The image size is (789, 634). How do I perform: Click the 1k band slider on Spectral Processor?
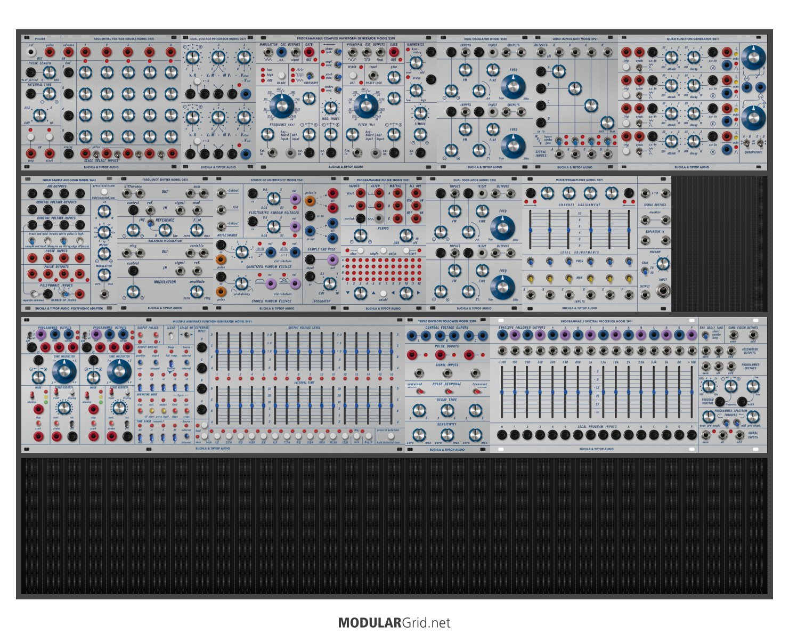point(590,392)
